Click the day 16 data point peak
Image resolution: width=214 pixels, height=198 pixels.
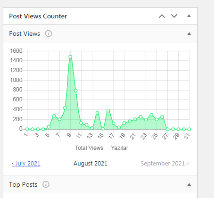[108, 111]
